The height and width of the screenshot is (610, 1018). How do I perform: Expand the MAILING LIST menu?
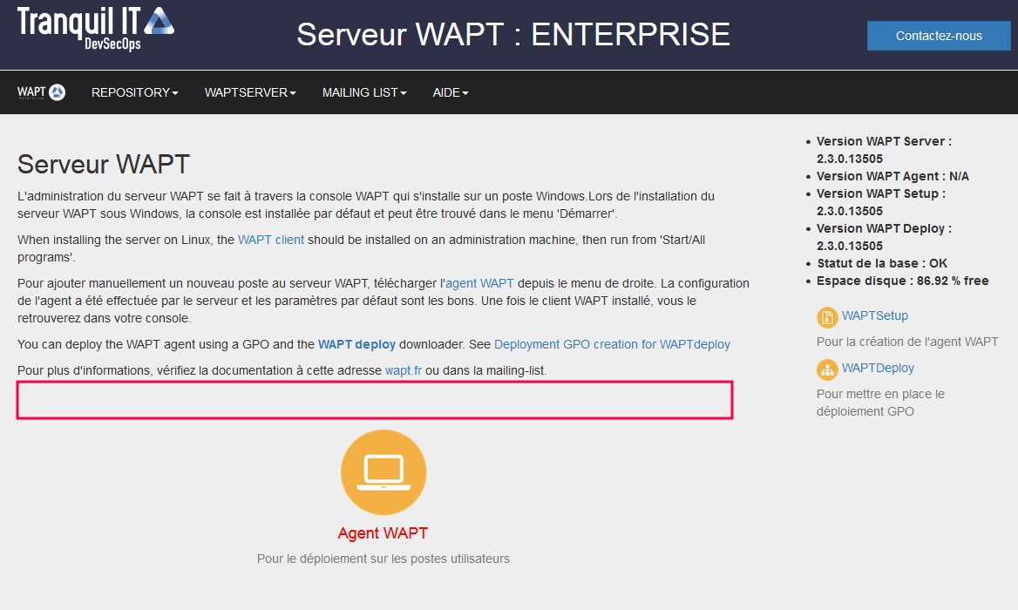pos(364,92)
